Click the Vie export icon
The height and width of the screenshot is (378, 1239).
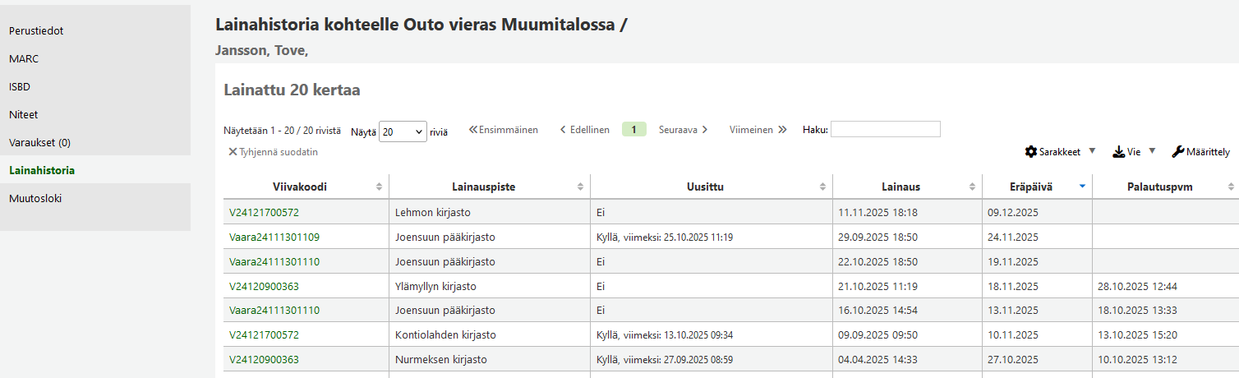[1118, 152]
